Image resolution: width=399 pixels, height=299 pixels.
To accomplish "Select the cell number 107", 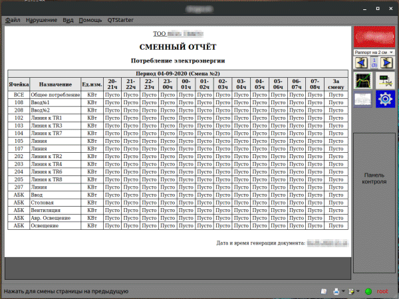I will click(19, 149).
